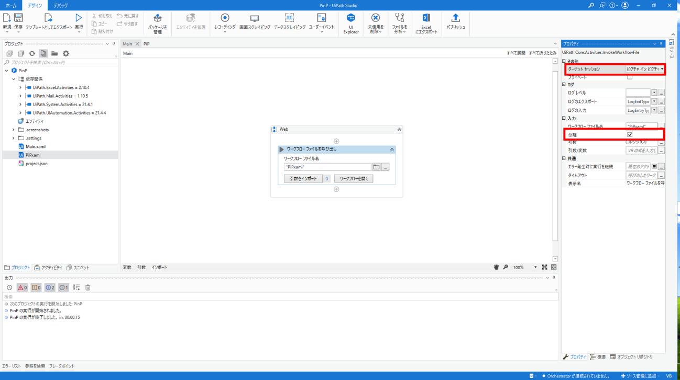Open the PiP document tab
The height and width of the screenshot is (380, 680).
click(146, 44)
